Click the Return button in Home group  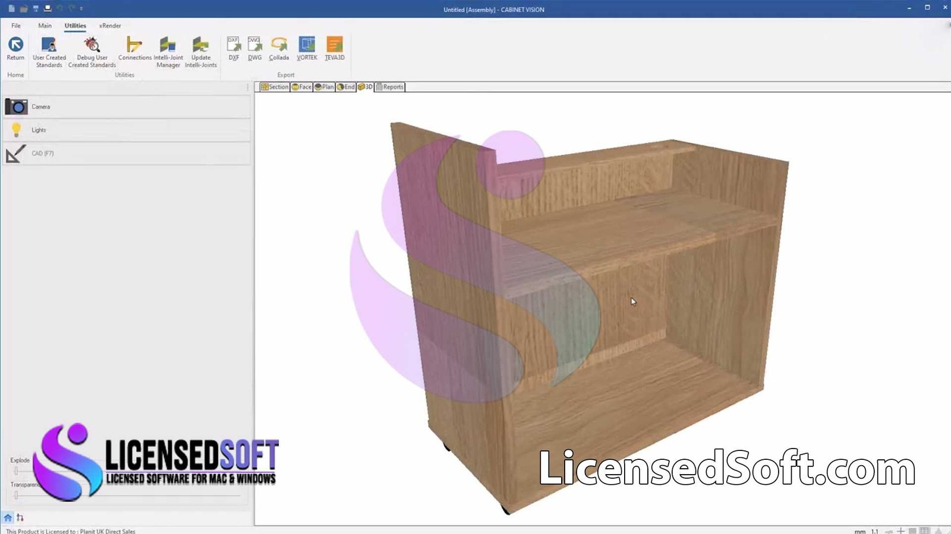click(x=15, y=49)
